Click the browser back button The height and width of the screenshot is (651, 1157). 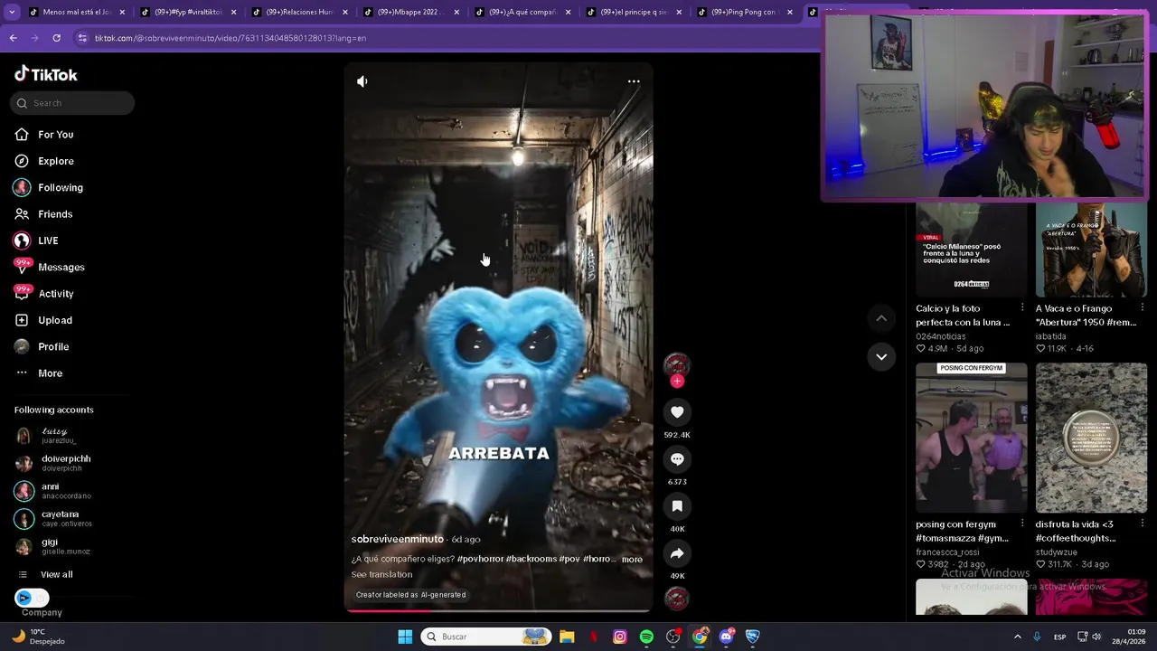point(13,38)
